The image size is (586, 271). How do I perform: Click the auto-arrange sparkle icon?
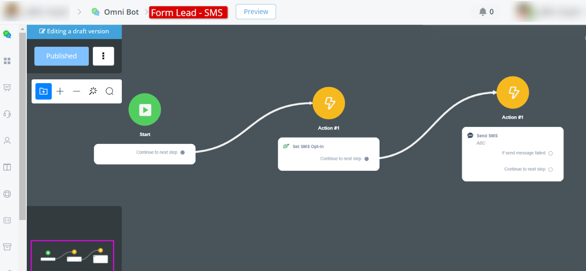[x=93, y=91]
